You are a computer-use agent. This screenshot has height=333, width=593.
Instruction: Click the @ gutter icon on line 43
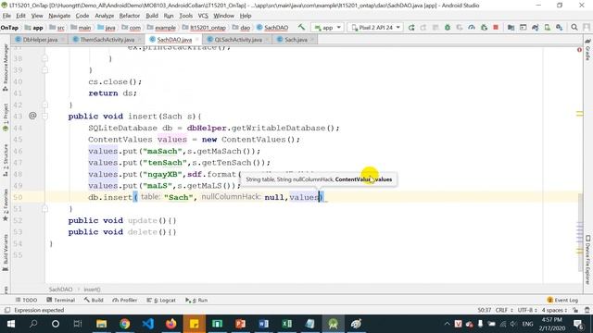pyautogui.click(x=32, y=116)
